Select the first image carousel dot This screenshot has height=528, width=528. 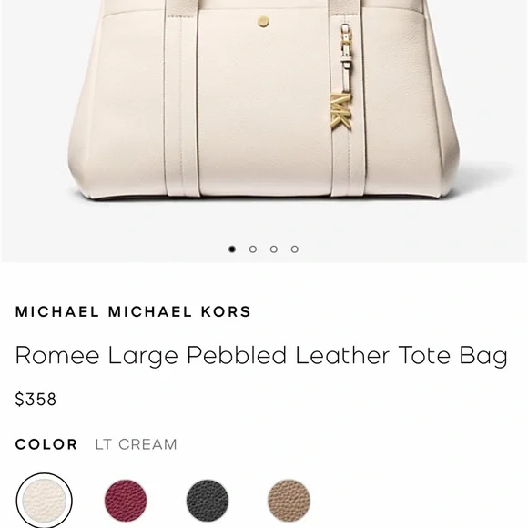(x=231, y=249)
